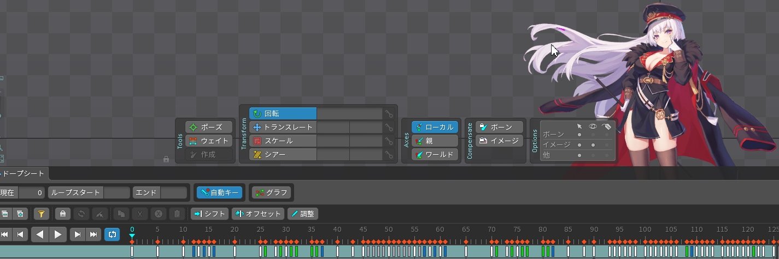The image size is (779, 259).
Task: Click frame 65 on the timeline ruler
Action: [466, 229]
